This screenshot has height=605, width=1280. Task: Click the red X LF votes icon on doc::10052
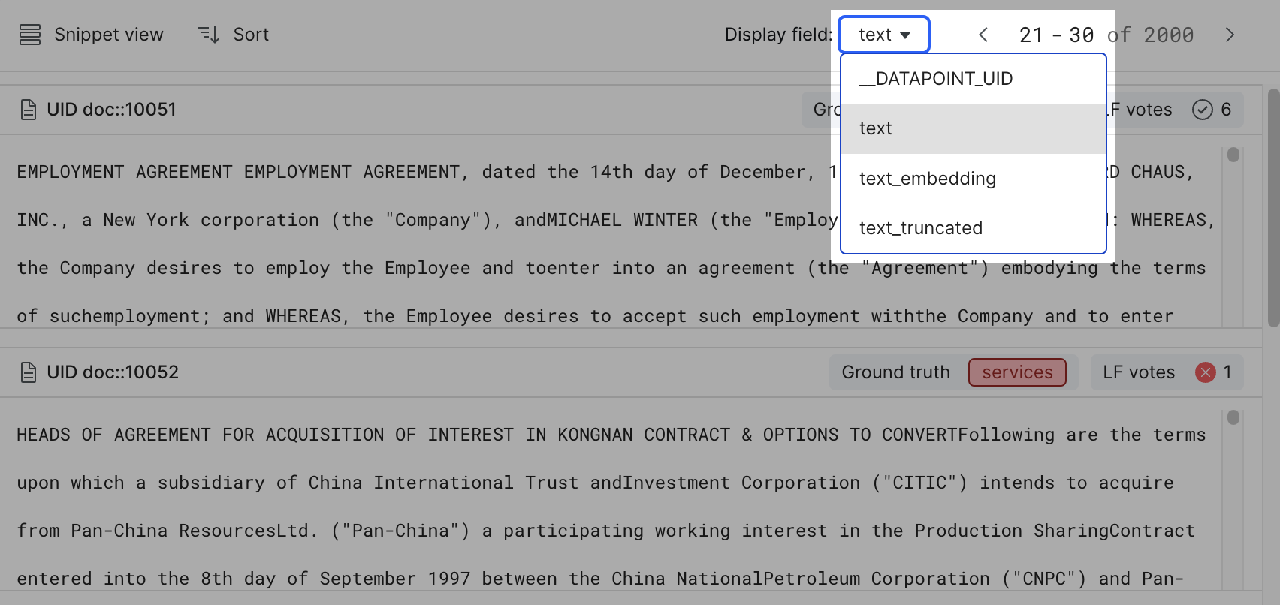tap(1206, 372)
